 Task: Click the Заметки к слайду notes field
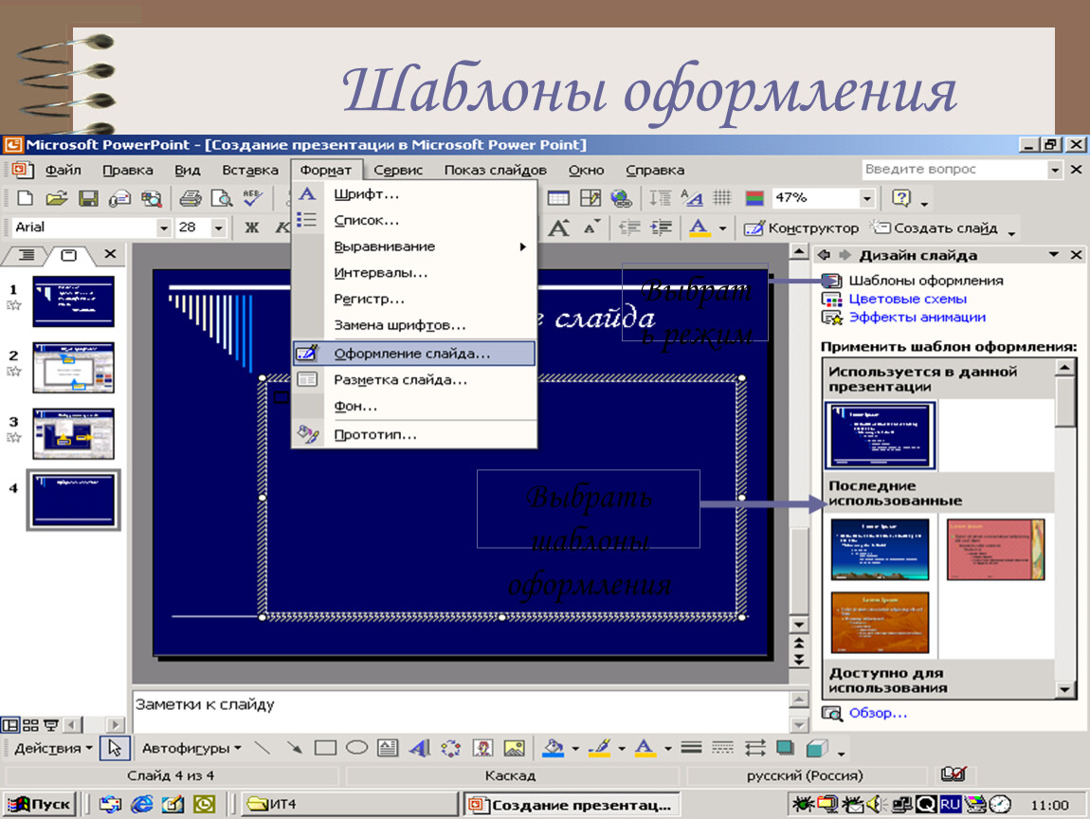click(x=459, y=711)
